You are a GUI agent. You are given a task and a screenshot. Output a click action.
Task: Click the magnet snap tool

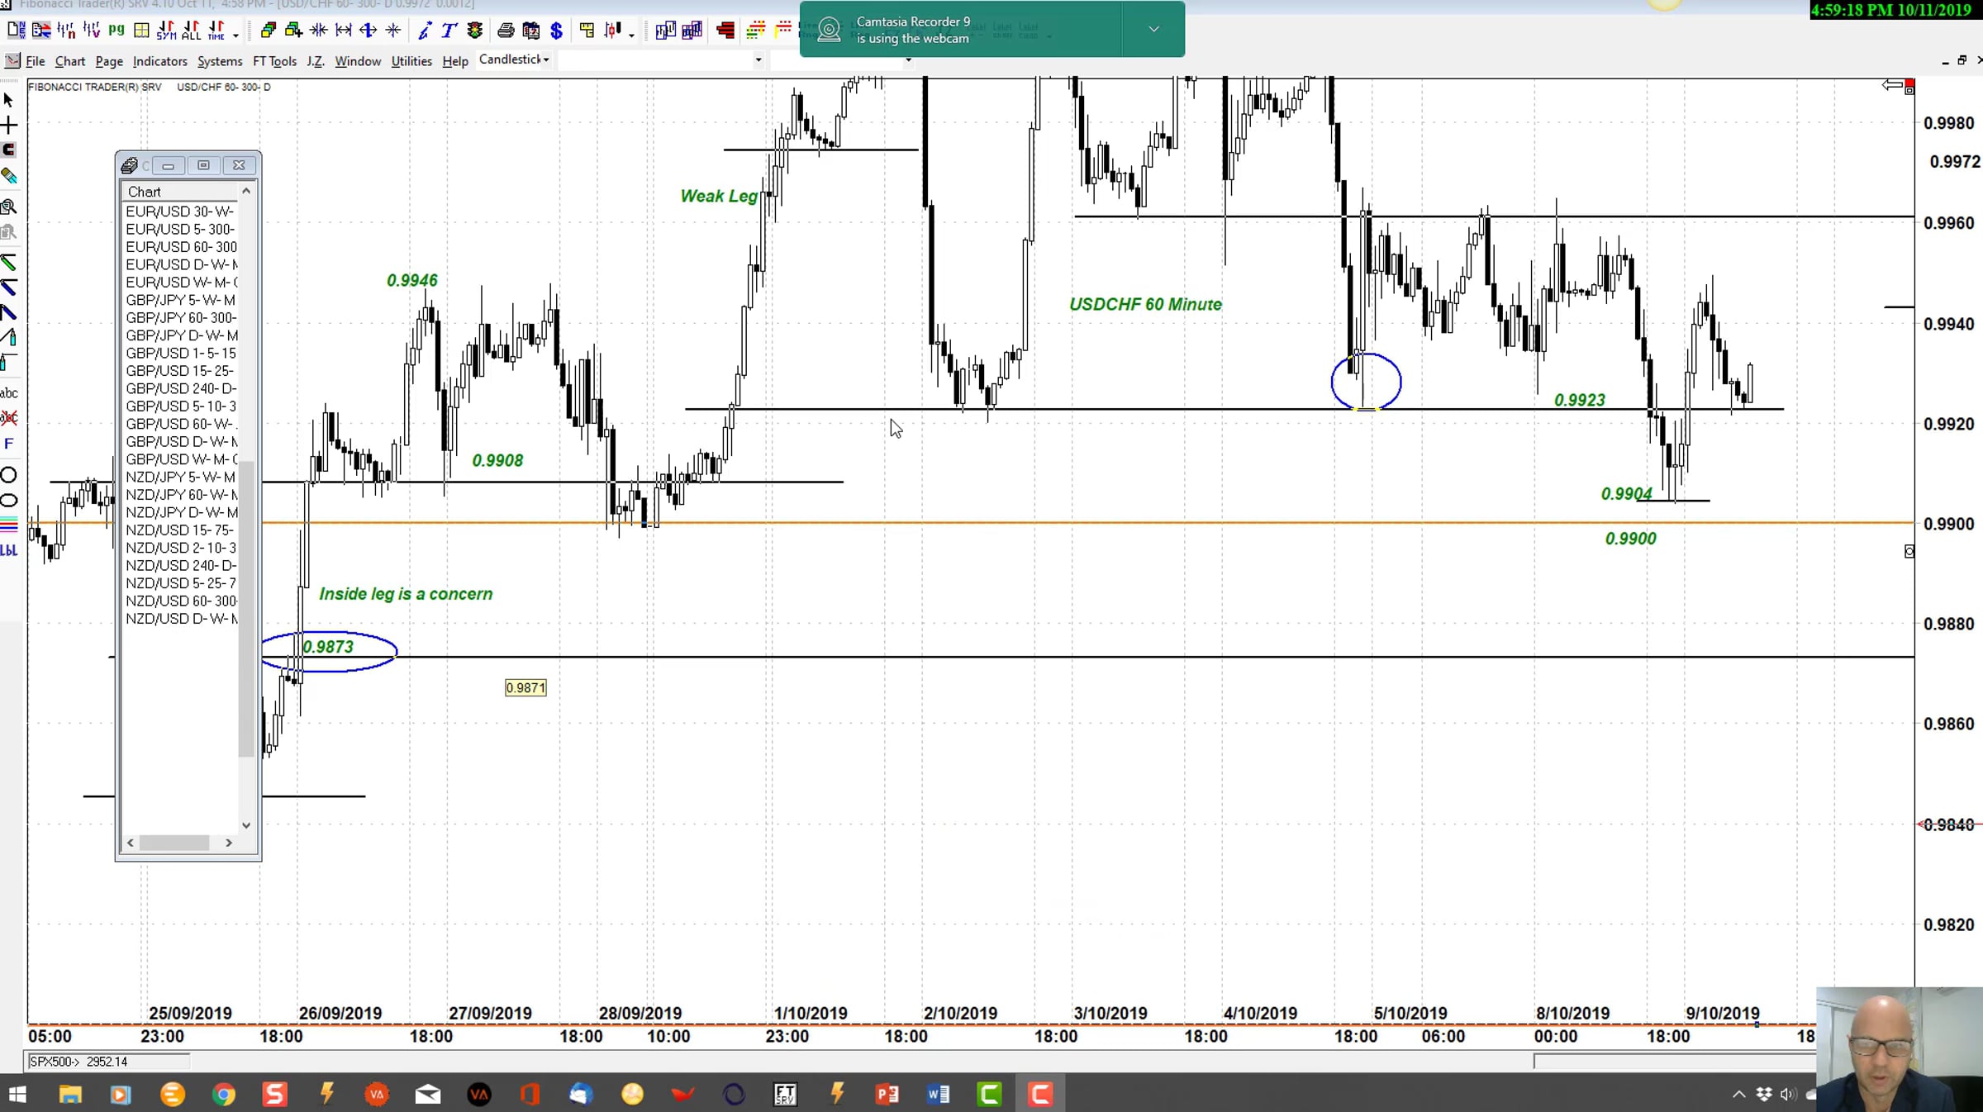click(x=9, y=150)
